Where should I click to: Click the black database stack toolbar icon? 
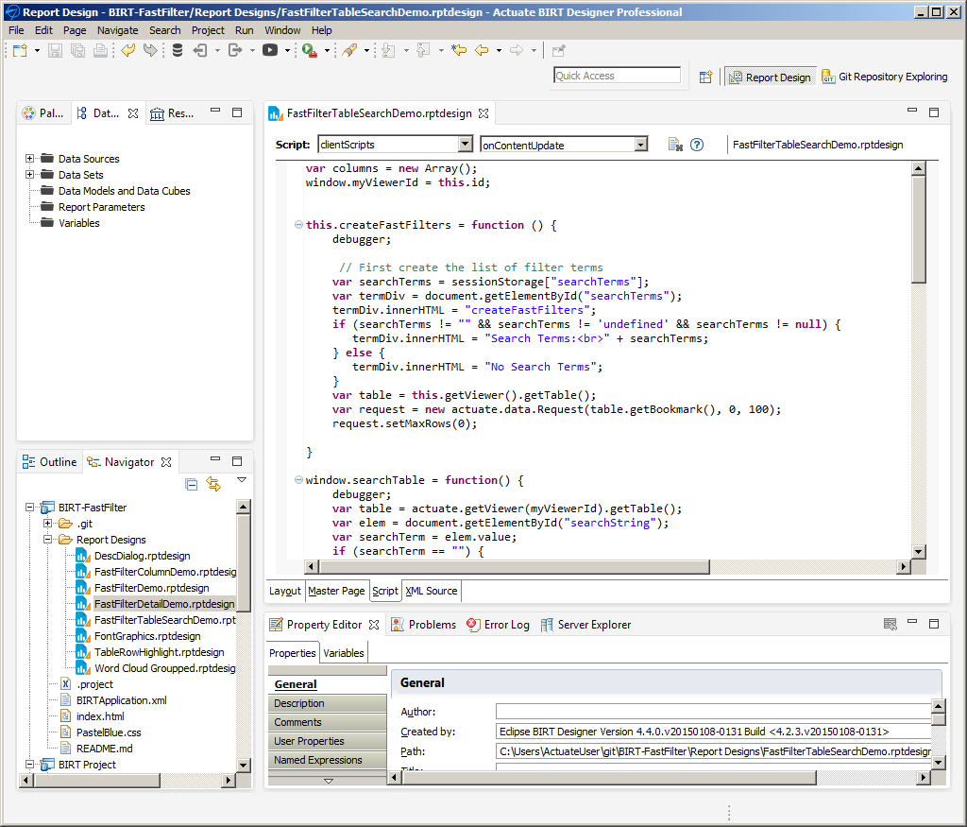tap(177, 51)
